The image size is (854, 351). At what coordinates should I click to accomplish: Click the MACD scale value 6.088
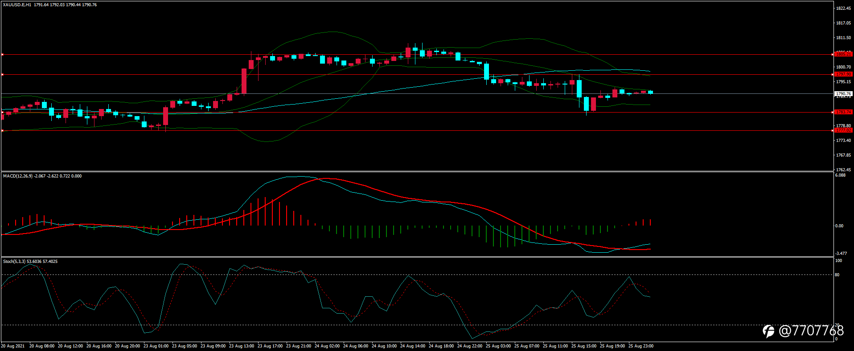[x=840, y=175]
